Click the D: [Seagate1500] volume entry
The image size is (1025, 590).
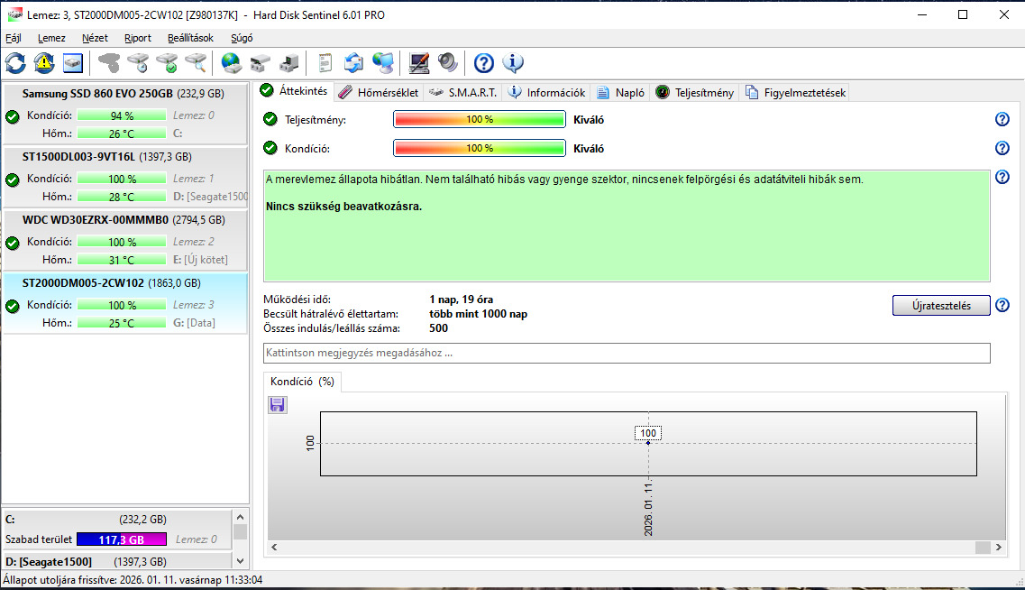coord(118,562)
